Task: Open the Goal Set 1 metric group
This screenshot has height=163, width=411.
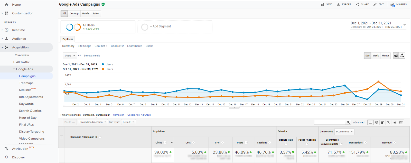Action: pyautogui.click(x=101, y=46)
